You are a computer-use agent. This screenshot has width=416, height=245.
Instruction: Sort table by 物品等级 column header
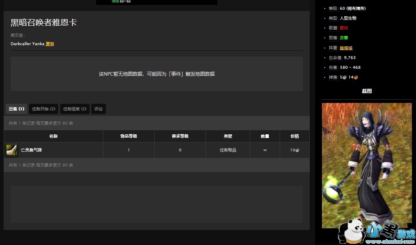(129, 136)
